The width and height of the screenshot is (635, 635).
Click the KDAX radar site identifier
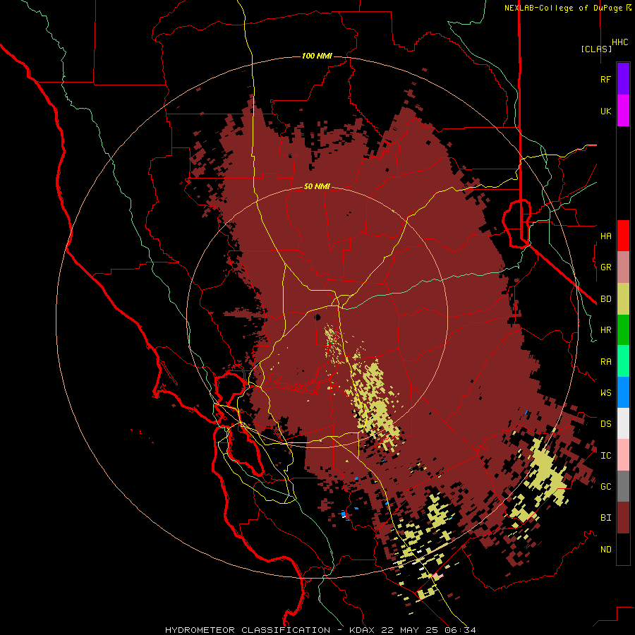(x=361, y=630)
